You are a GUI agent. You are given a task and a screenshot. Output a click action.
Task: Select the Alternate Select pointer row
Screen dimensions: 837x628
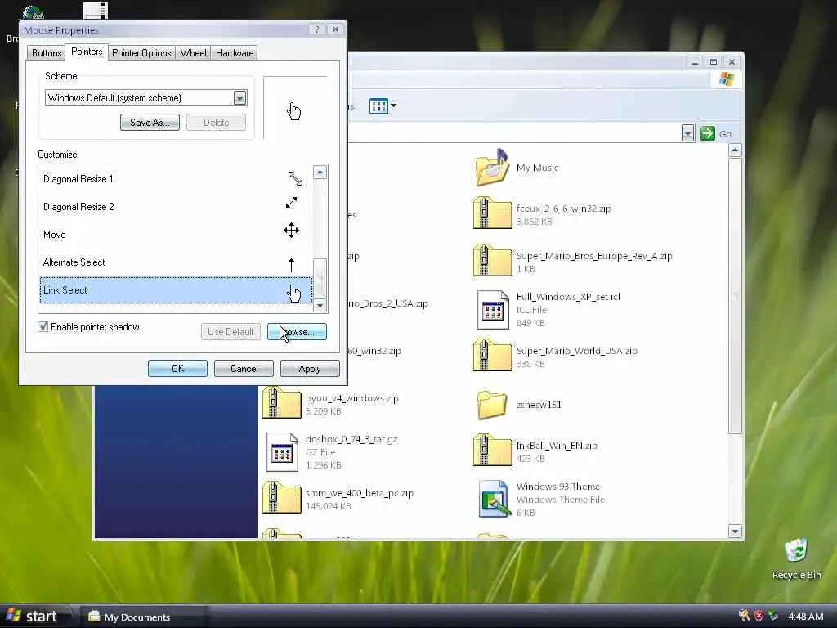[x=176, y=262]
